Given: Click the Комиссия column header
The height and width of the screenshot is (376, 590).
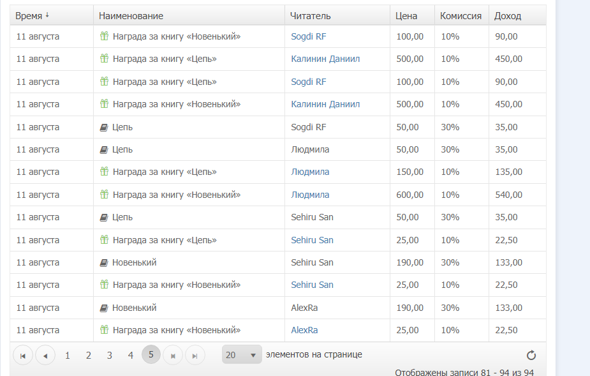Looking at the screenshot, I should point(461,15).
